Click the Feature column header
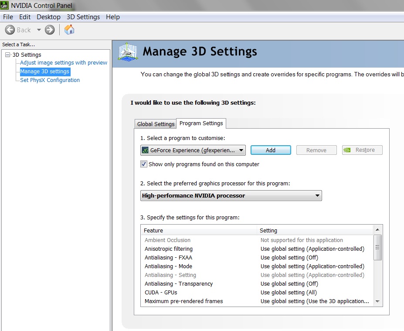404x331 pixels. click(x=199, y=230)
